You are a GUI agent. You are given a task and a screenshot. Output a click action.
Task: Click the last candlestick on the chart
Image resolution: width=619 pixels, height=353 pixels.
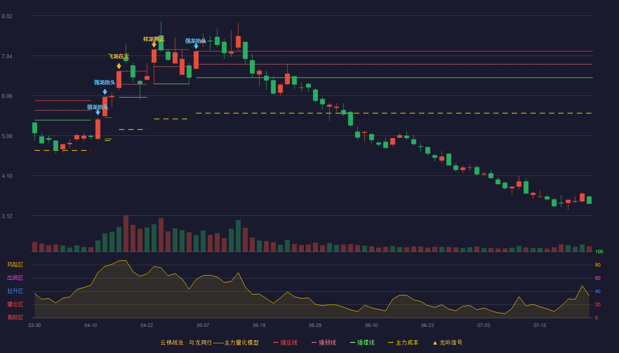[x=589, y=200]
